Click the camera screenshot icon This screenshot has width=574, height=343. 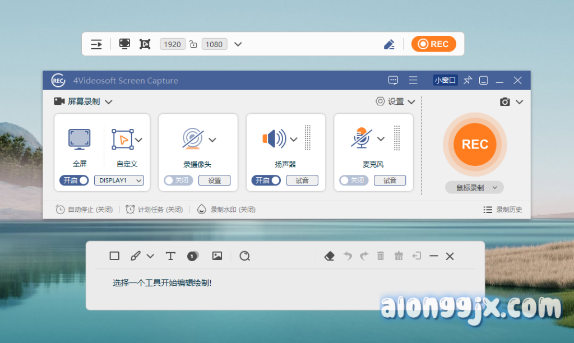click(505, 102)
